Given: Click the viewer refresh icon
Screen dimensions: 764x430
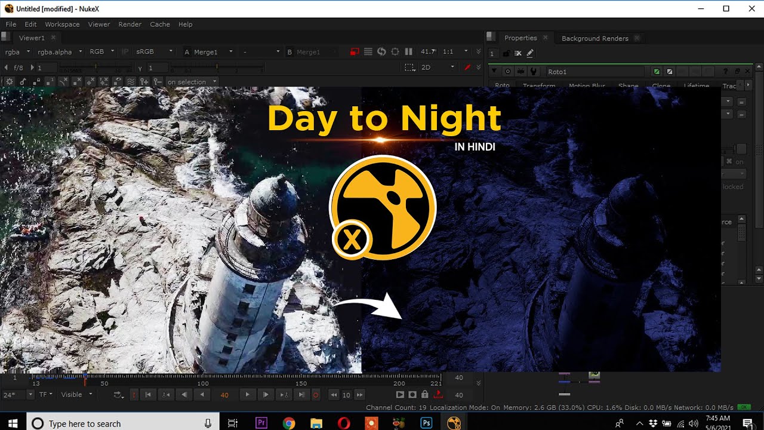Looking at the screenshot, I should tap(382, 52).
